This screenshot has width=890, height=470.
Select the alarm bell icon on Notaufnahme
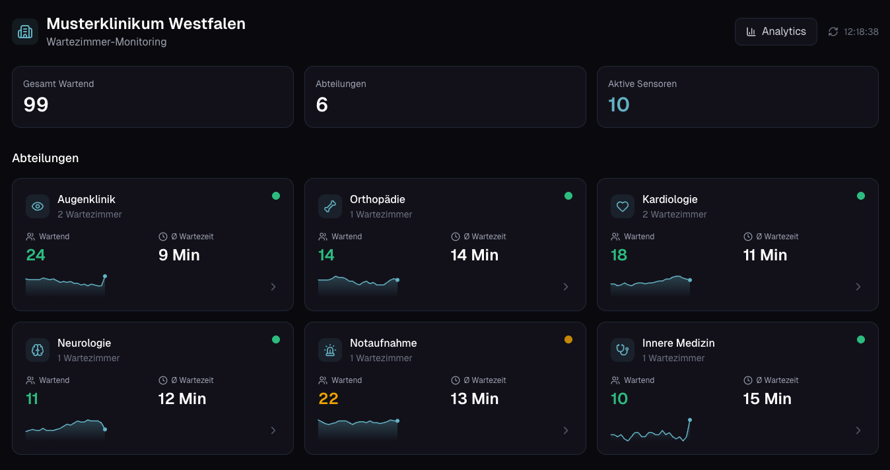pos(330,349)
